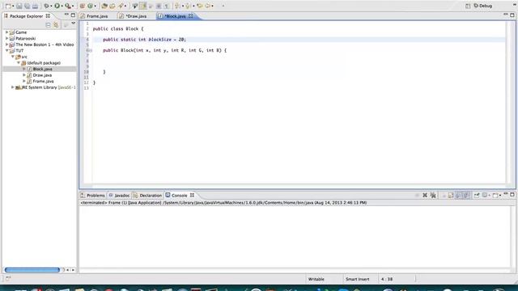Click the New file toolbar icon

(x=8, y=6)
